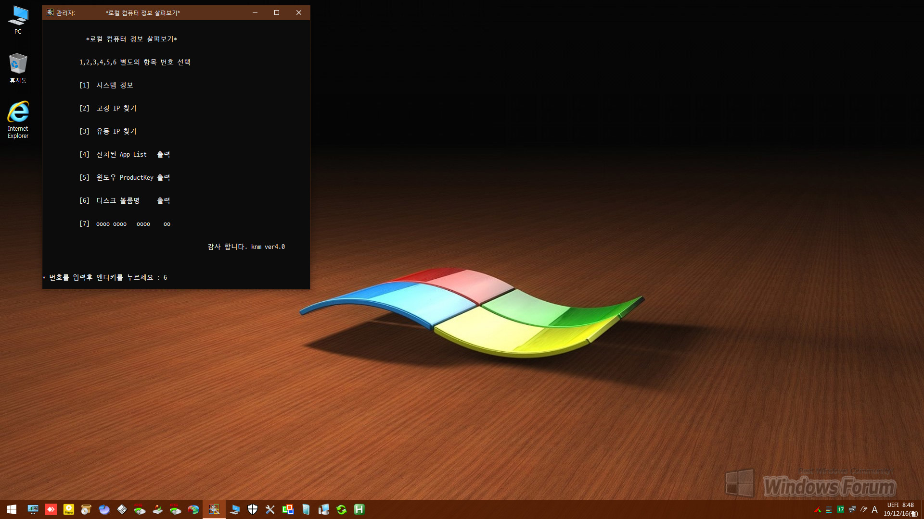Select the 휴지통 recycle bin desktop icon
The height and width of the screenshot is (519, 924).
[x=18, y=68]
